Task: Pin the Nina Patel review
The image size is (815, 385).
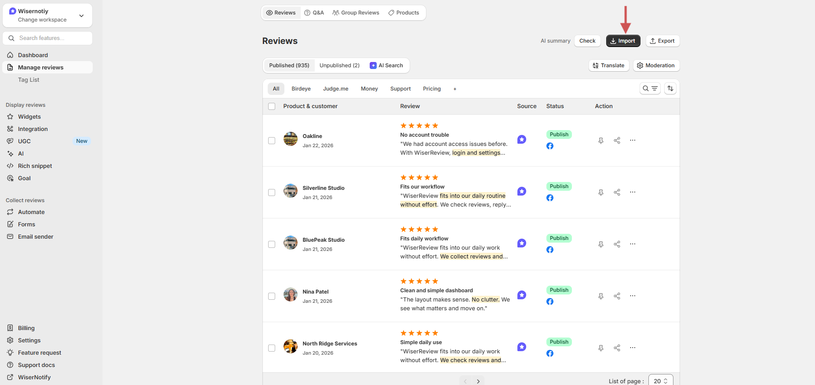Action: pyautogui.click(x=601, y=296)
